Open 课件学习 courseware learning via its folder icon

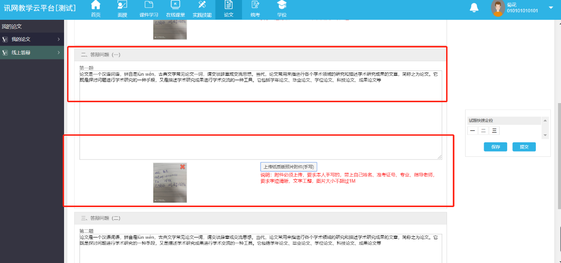tap(149, 8)
